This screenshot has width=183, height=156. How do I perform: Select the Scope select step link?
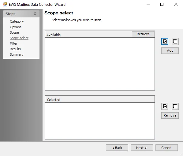click(x=19, y=38)
